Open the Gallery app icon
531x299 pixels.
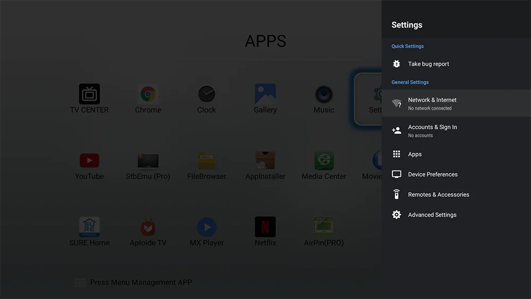click(x=265, y=93)
